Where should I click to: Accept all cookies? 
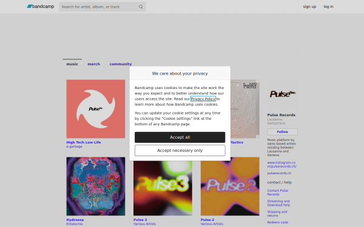pyautogui.click(x=180, y=137)
